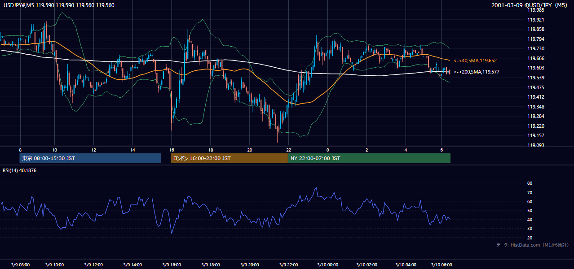Click price axis label 119.666
This screenshot has width=574, height=269.
point(535,58)
